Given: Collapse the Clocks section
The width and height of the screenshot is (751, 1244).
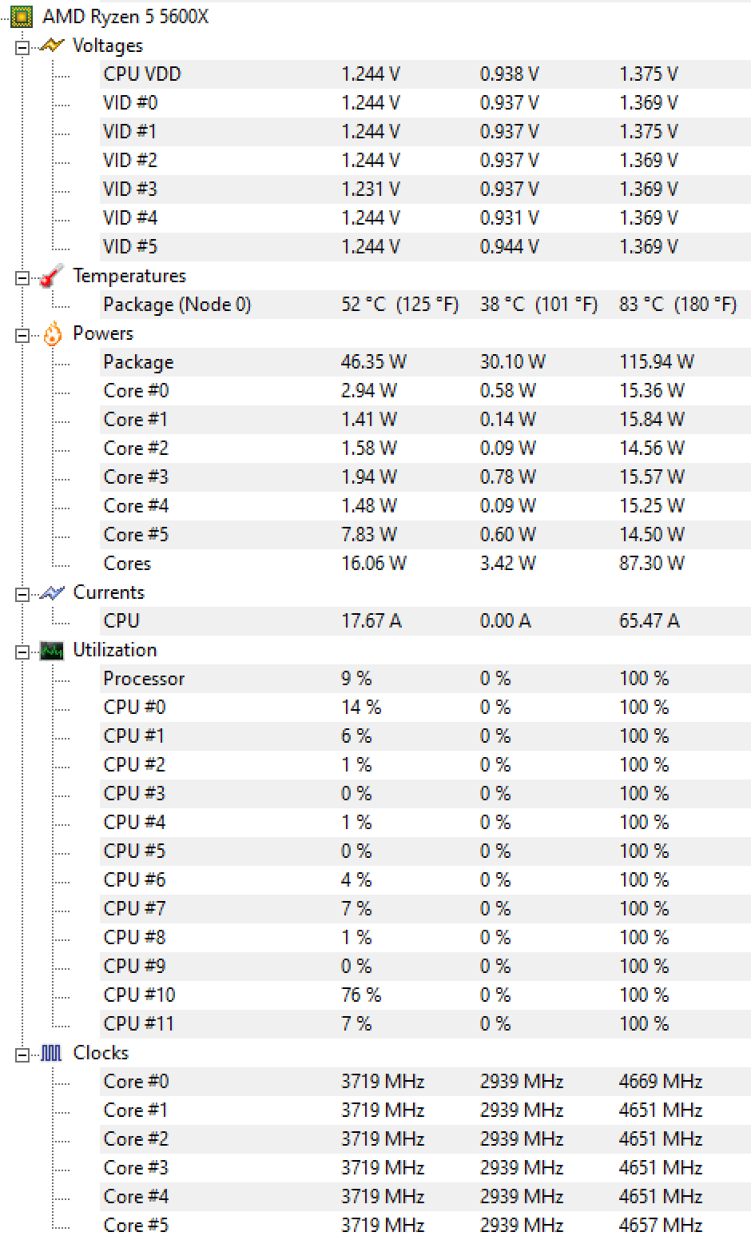Looking at the screenshot, I should click(x=22, y=1054).
